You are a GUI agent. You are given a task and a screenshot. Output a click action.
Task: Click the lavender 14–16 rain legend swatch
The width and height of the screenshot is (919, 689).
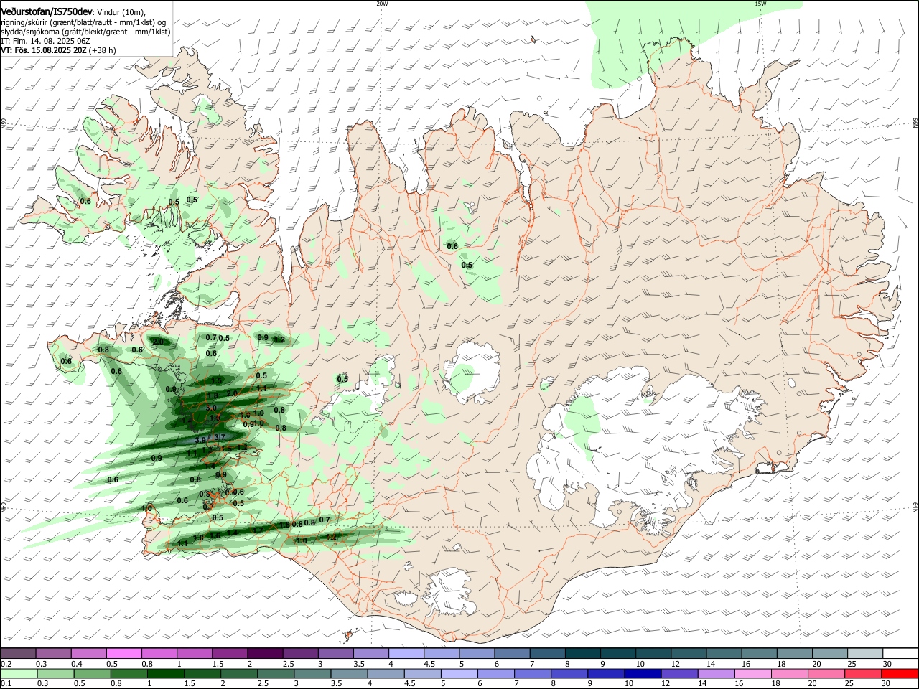click(717, 673)
